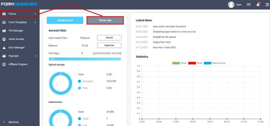Open the hamburger menu at top right
270x126 pixels.
click(x=267, y=4)
